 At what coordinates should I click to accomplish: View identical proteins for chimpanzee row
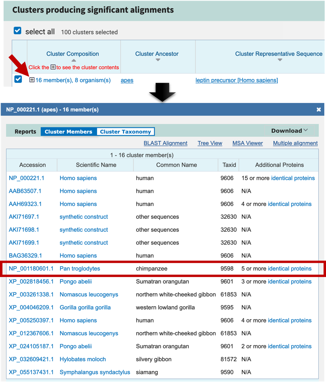click(290, 269)
